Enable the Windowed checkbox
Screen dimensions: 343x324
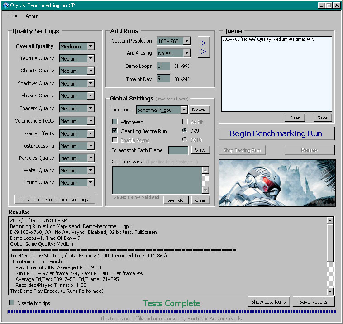click(114, 122)
